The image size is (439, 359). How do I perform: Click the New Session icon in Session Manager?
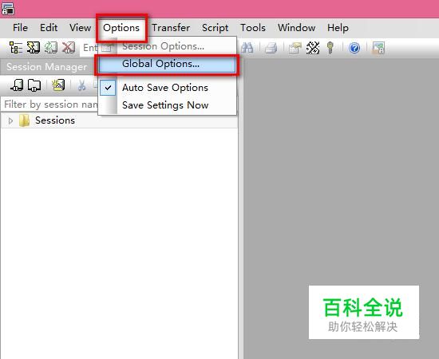[x=58, y=85]
